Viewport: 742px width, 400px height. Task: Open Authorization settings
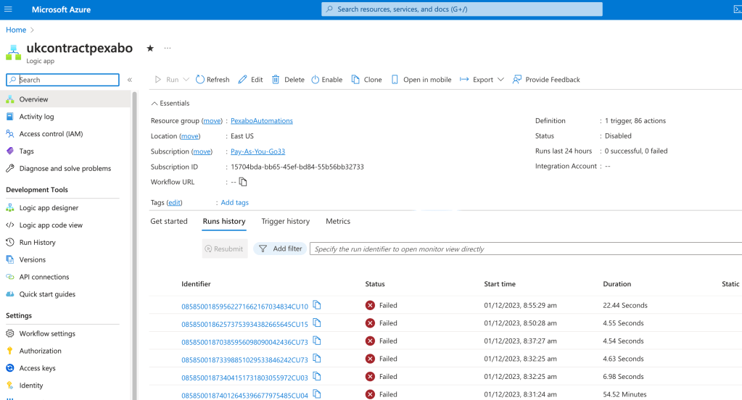40,351
